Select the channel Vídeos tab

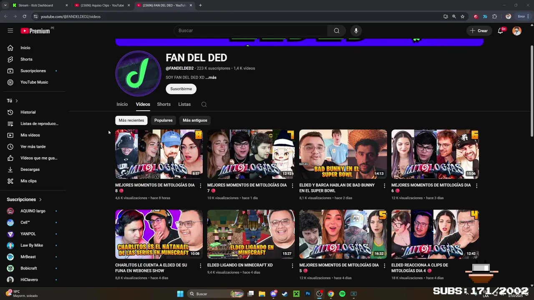point(143,104)
